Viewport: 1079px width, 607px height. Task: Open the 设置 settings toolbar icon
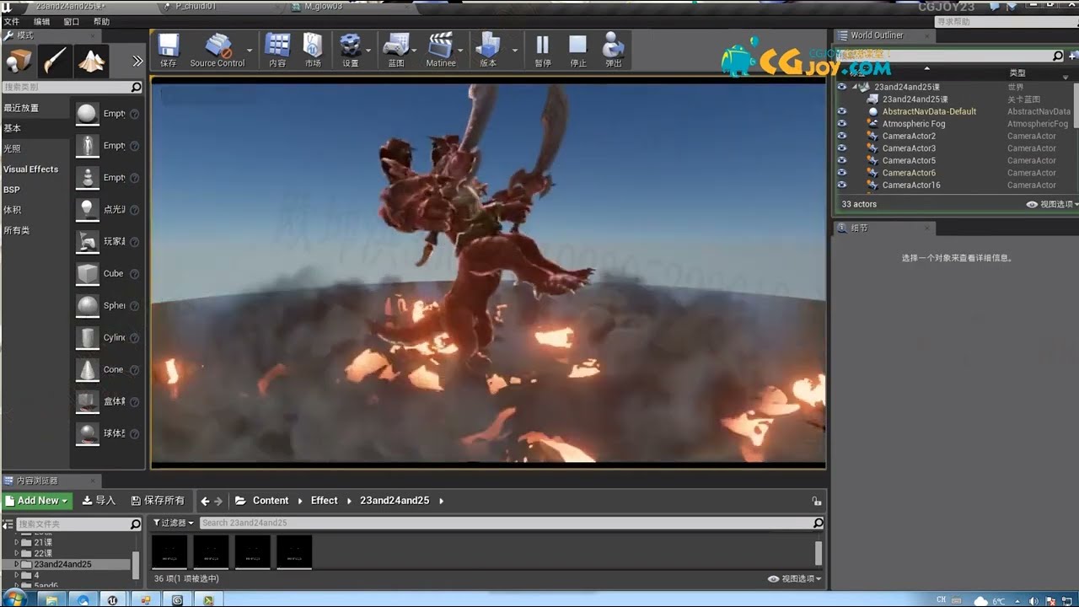tap(350, 51)
